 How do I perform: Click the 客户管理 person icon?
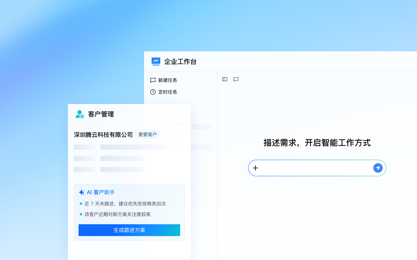[80, 114]
